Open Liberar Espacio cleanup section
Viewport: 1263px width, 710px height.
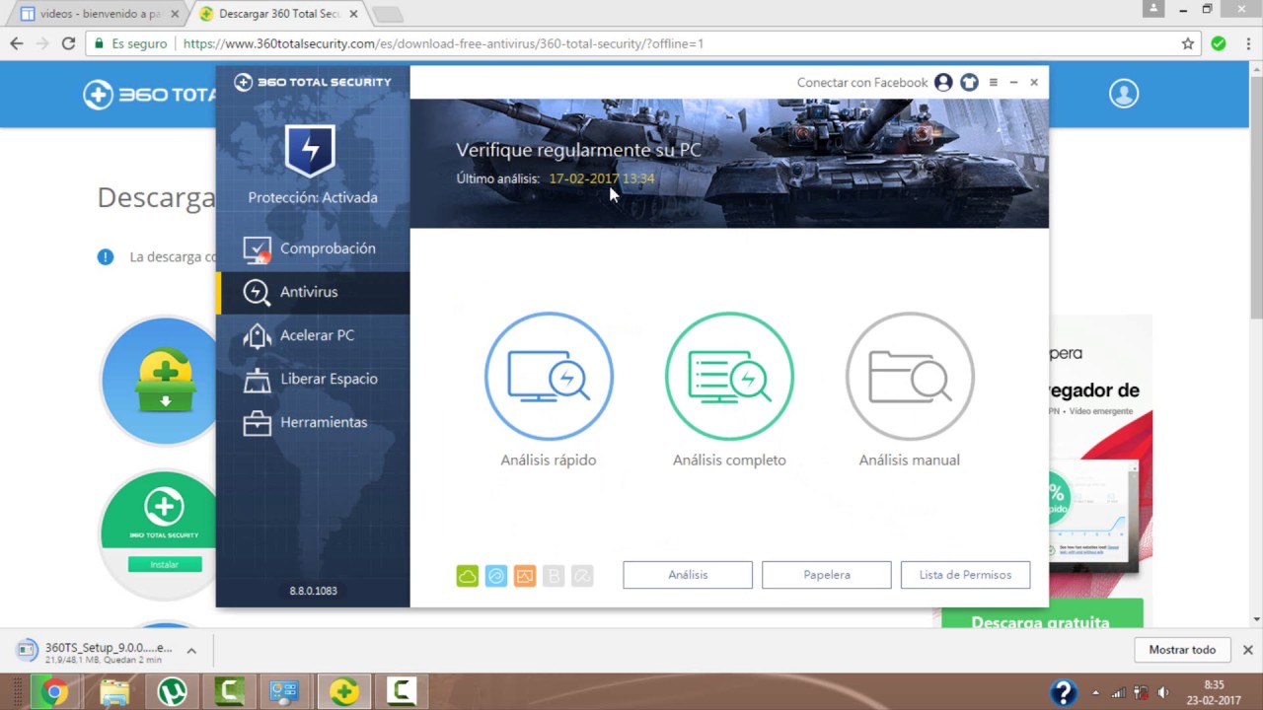(x=313, y=379)
